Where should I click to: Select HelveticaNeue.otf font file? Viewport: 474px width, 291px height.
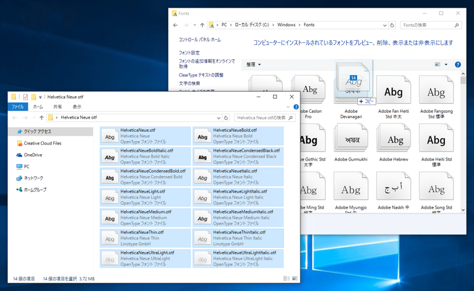pos(145,136)
